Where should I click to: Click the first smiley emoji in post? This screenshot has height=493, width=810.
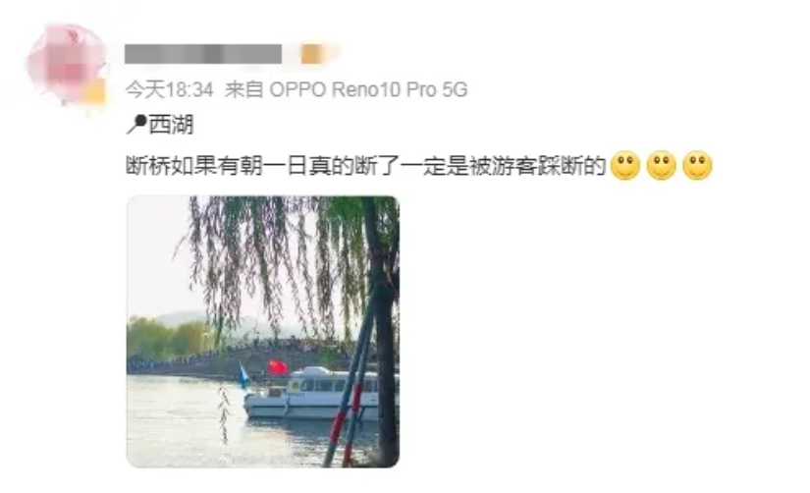click(x=625, y=165)
